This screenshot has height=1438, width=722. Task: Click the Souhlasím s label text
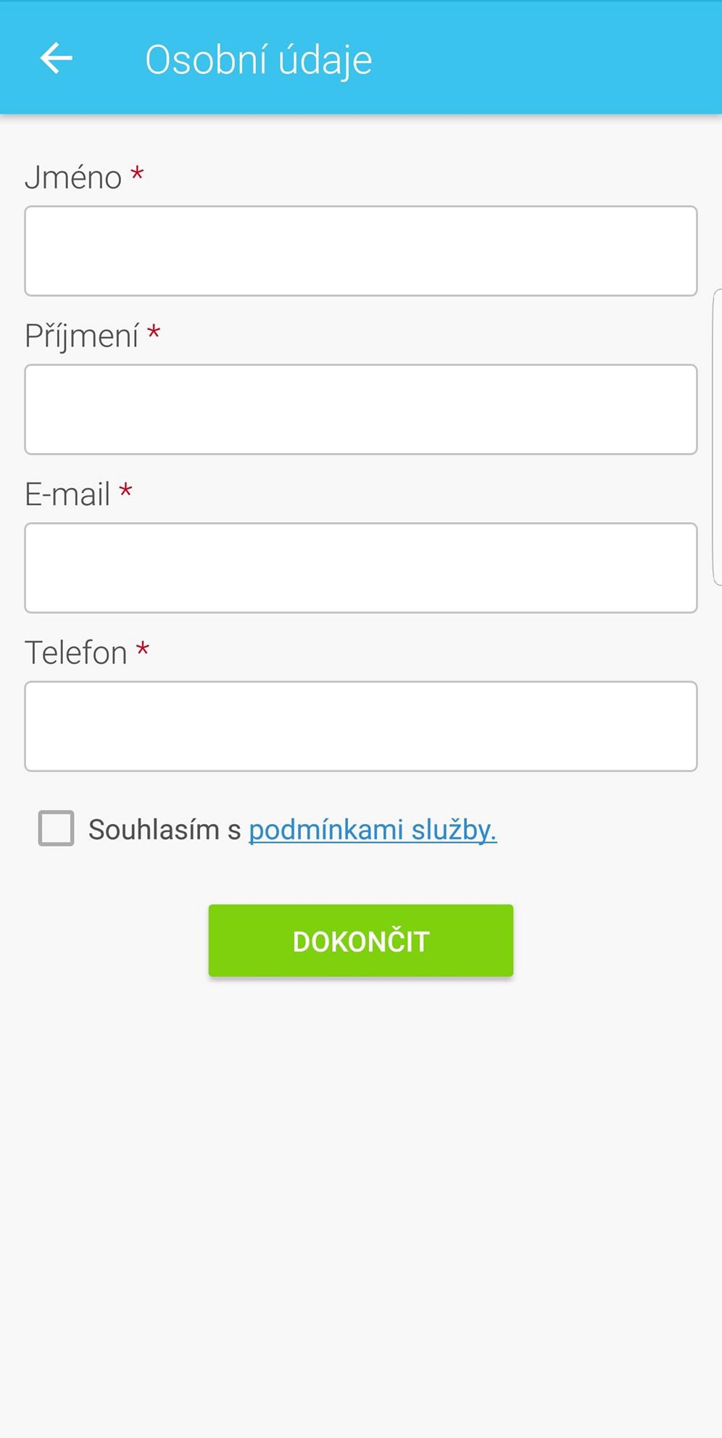[165, 830]
